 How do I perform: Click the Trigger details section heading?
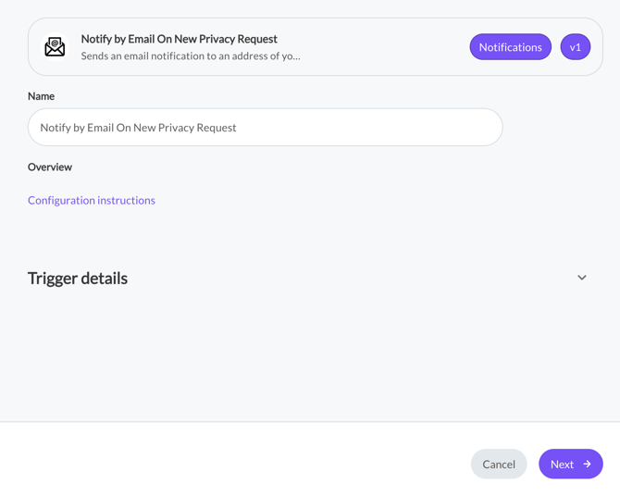point(78,279)
